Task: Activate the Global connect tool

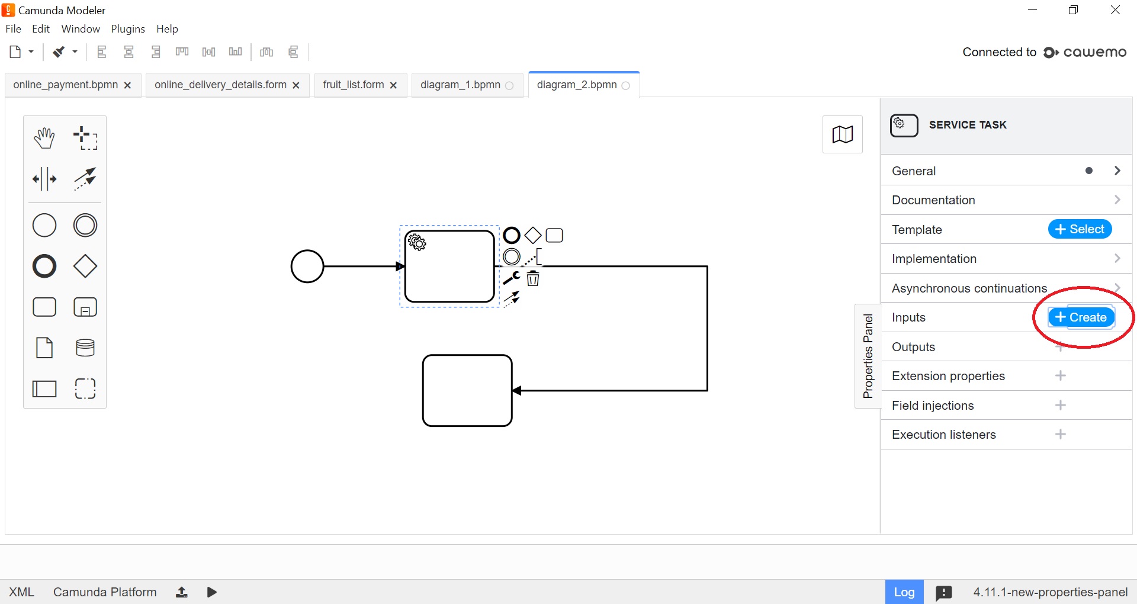Action: [85, 179]
